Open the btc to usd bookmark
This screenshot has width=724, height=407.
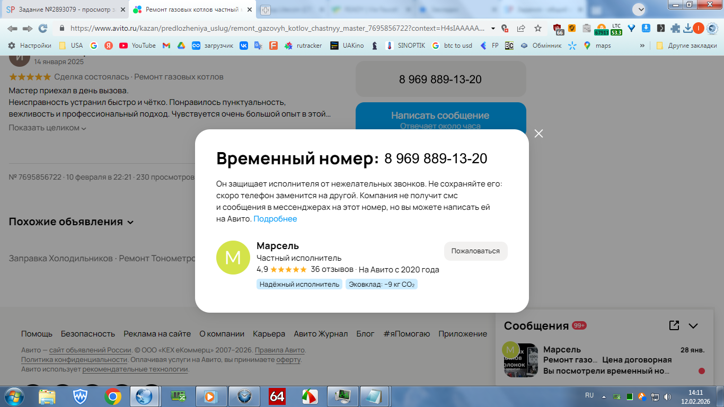452,46
